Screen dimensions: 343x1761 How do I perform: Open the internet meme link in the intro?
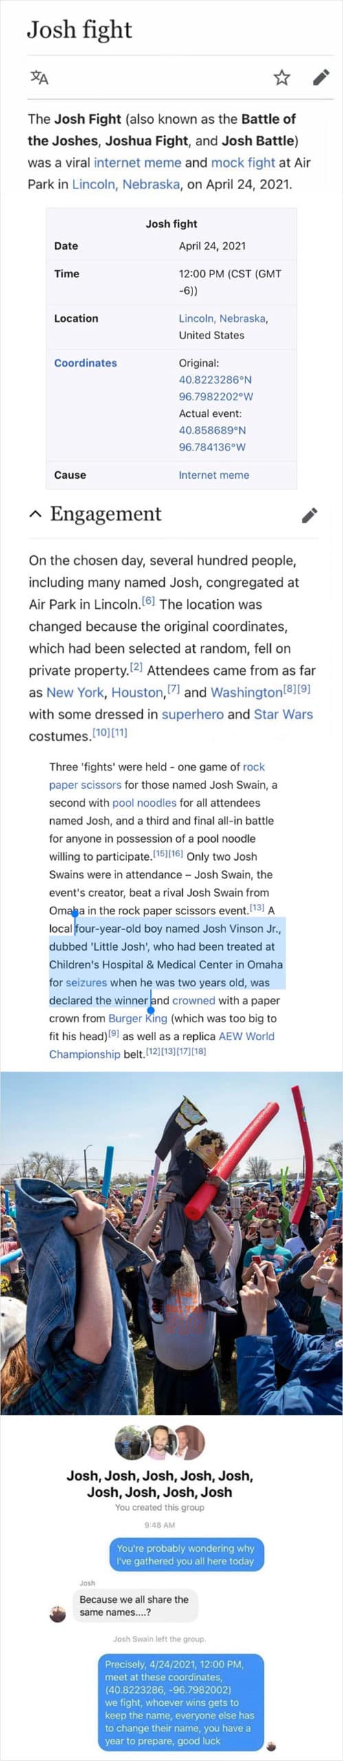tap(137, 162)
